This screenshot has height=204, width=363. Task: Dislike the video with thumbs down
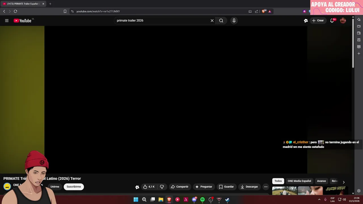click(162, 187)
